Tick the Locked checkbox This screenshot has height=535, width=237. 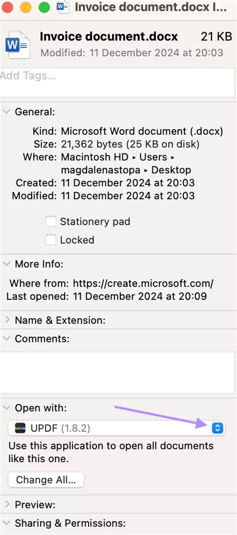tap(51, 240)
